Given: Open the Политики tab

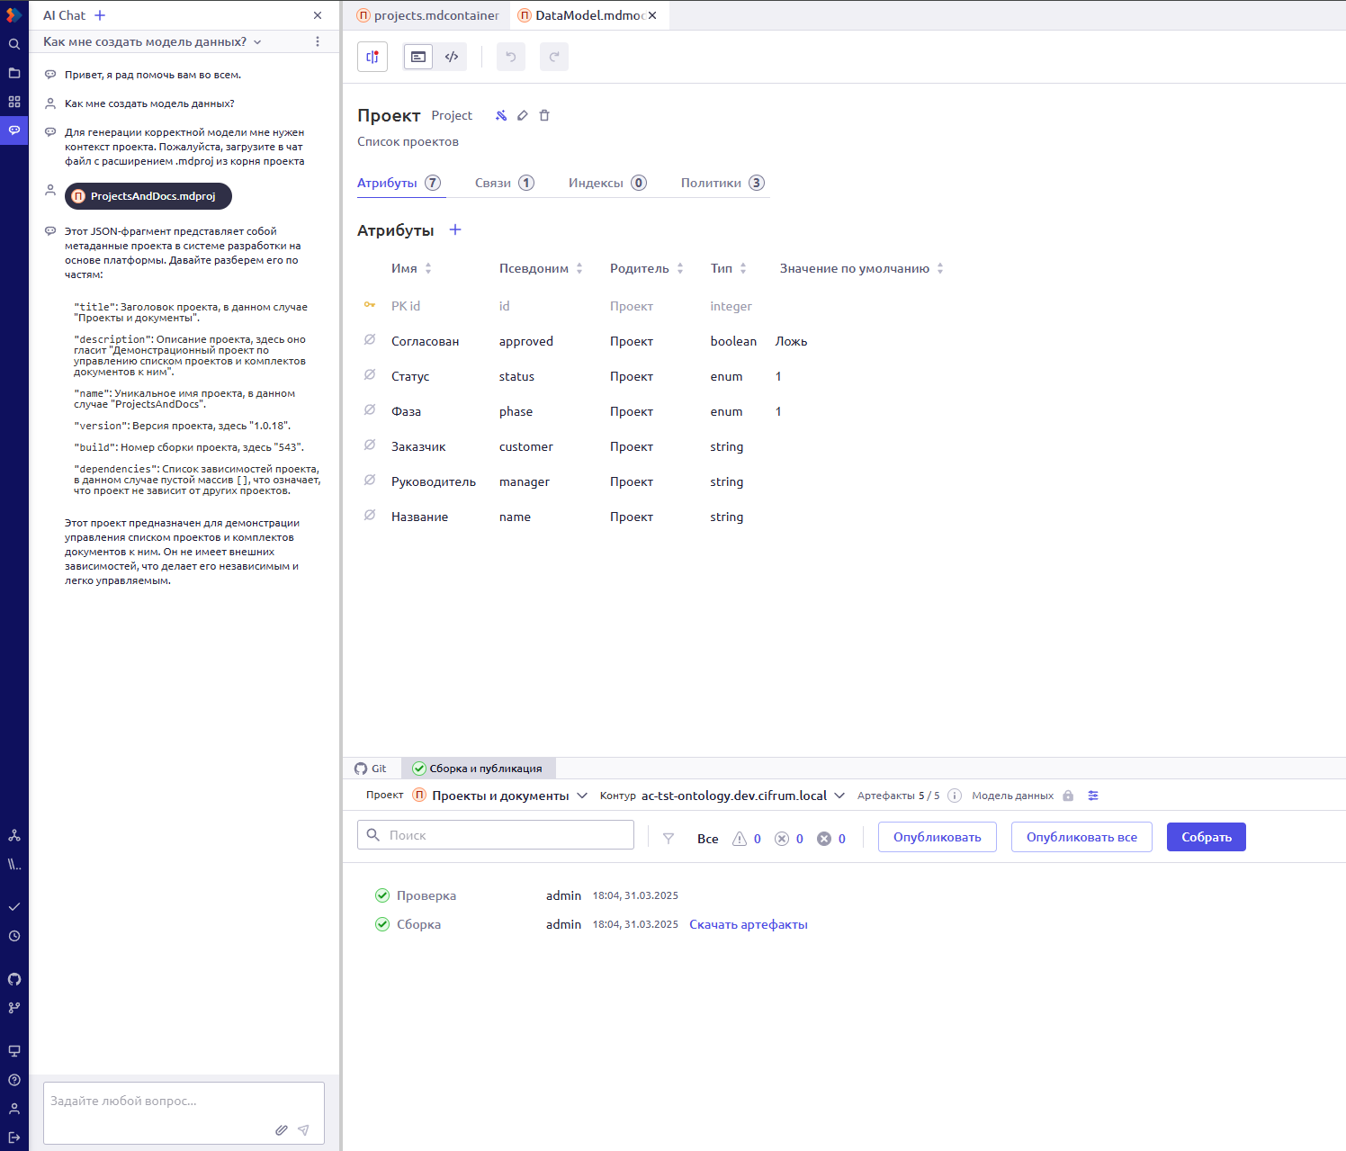Looking at the screenshot, I should coord(722,183).
